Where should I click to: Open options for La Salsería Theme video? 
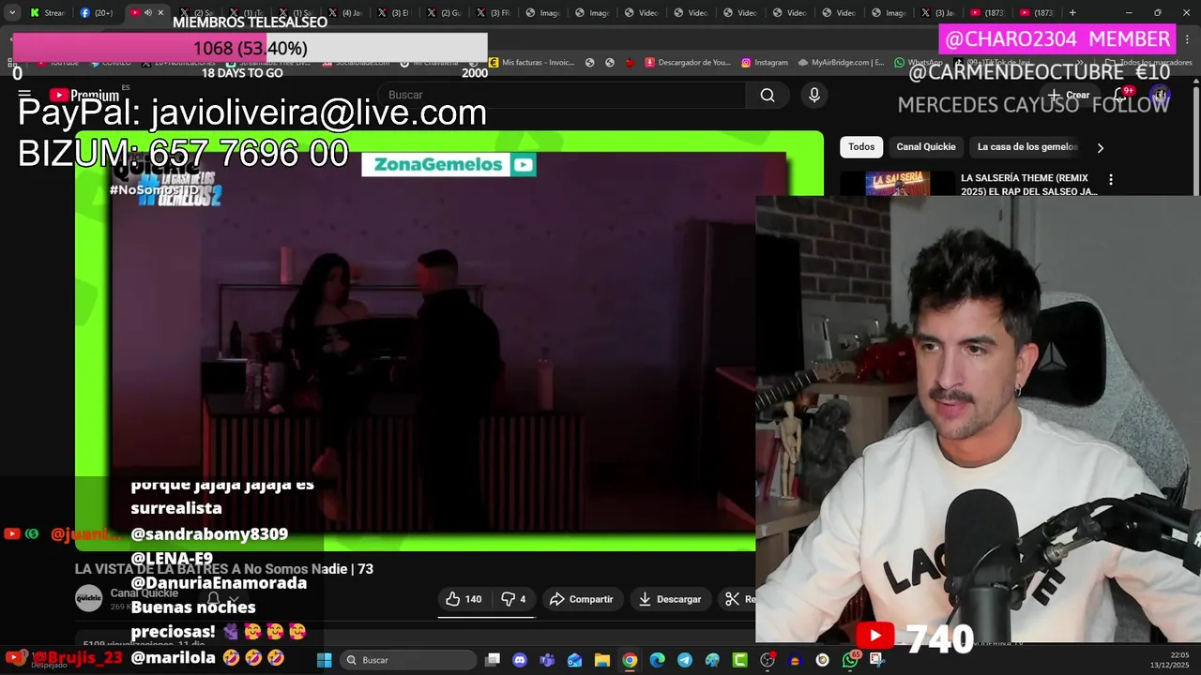point(1111,179)
